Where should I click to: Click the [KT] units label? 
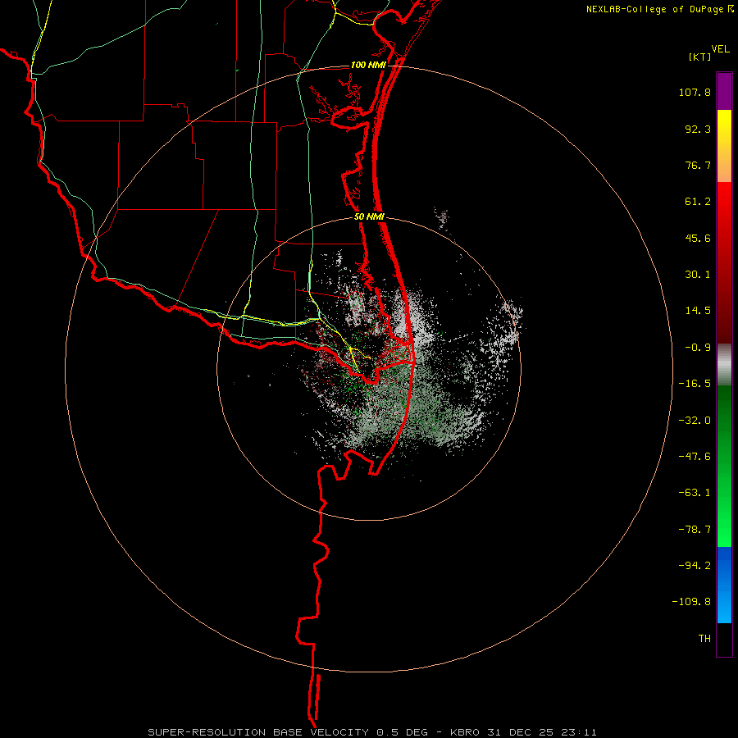point(700,57)
